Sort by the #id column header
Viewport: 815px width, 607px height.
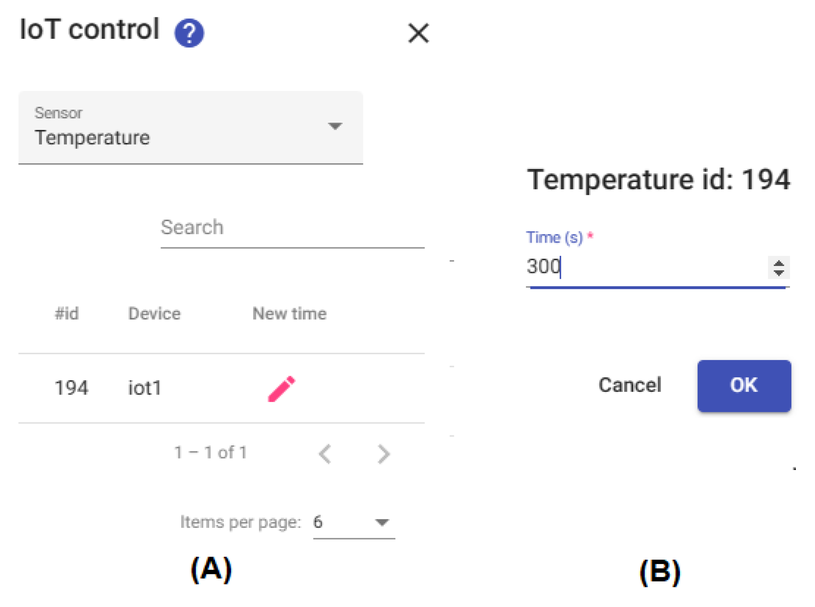click(67, 314)
